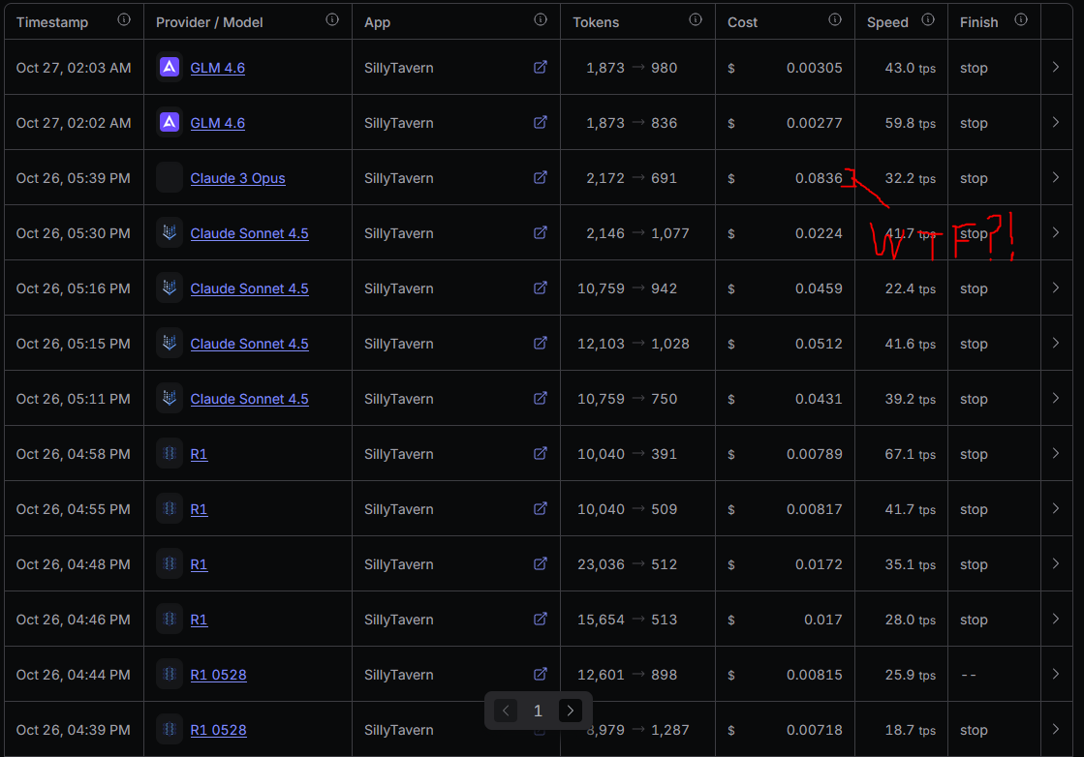Open SillyTavern external link in Claude 3 Opus row
The image size is (1084, 757).
pos(541,177)
